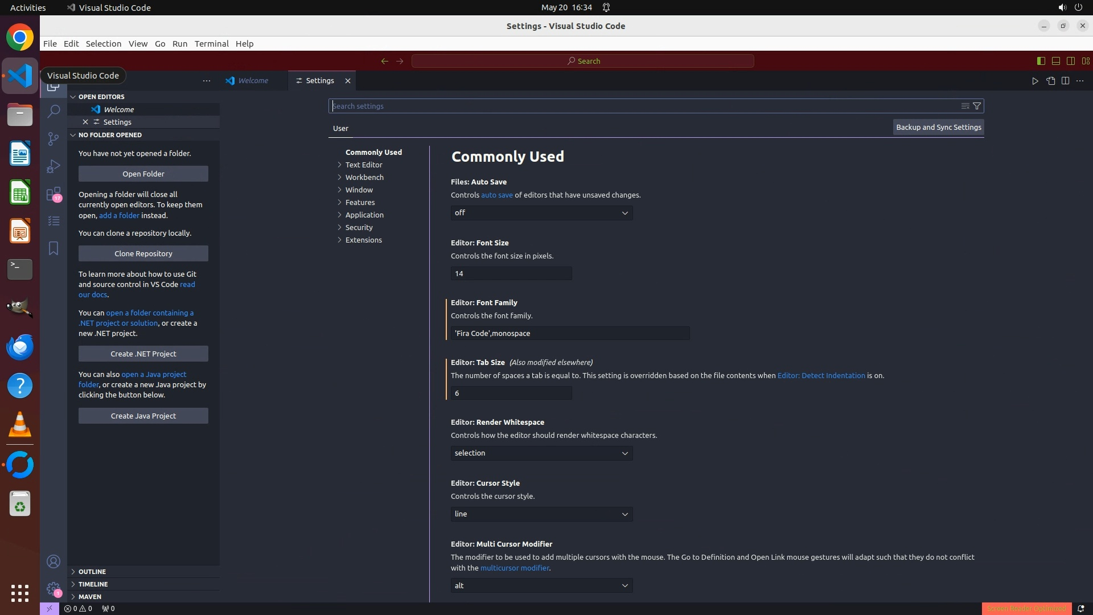Open the Source Control view
The height and width of the screenshot is (615, 1093).
tap(54, 139)
